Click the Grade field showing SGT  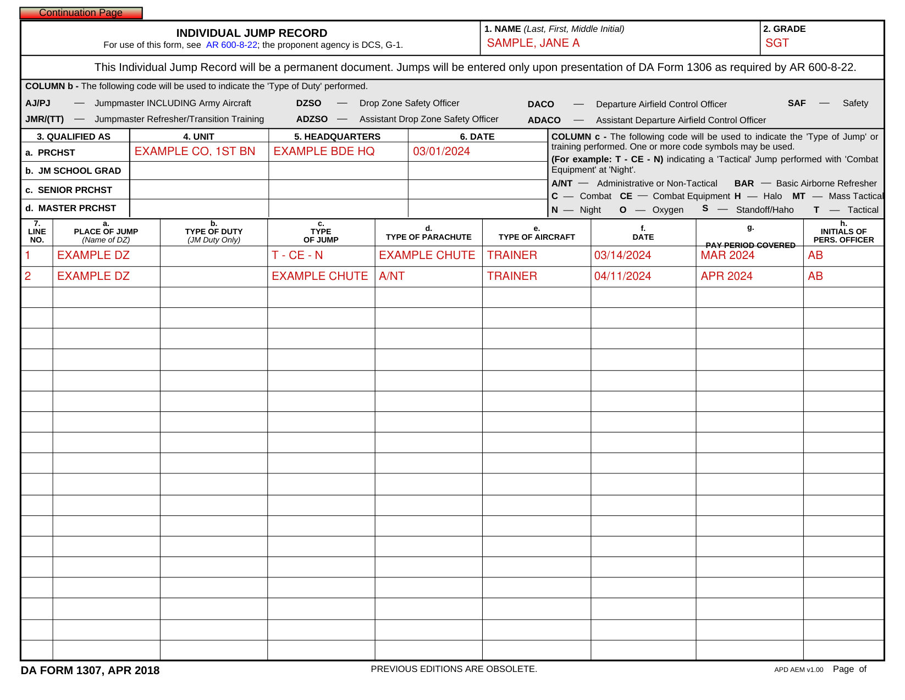point(823,43)
